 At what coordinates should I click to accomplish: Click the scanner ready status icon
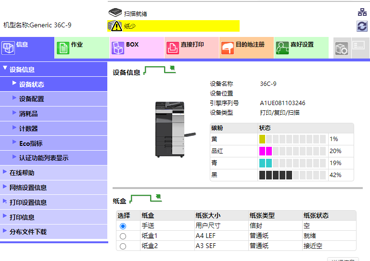click(x=115, y=13)
